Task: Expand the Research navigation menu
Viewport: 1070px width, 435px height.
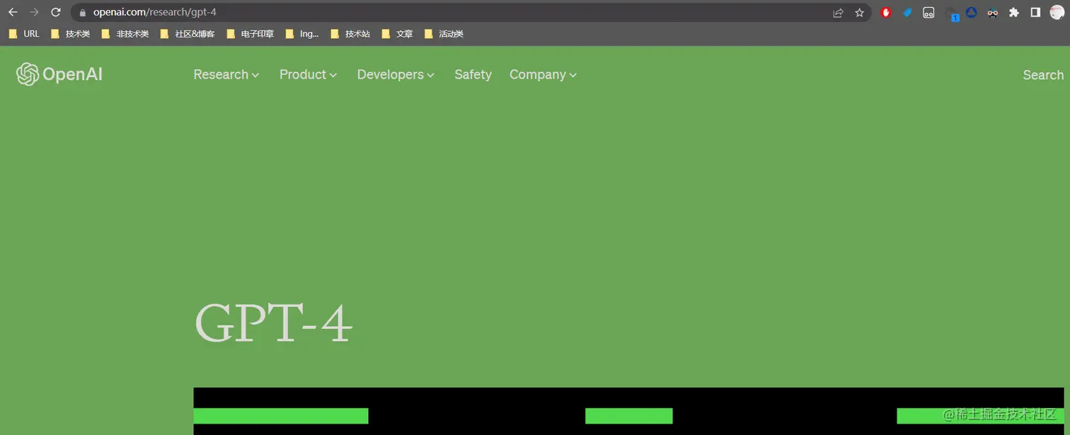Action: [226, 74]
